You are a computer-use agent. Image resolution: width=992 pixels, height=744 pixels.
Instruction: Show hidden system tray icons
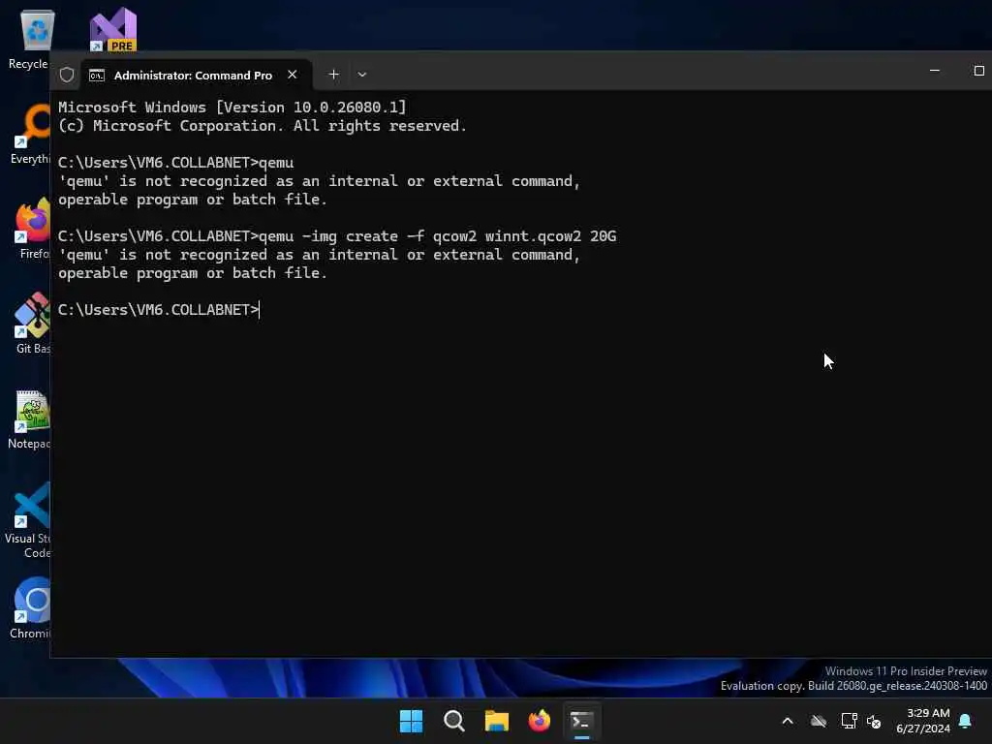788,721
